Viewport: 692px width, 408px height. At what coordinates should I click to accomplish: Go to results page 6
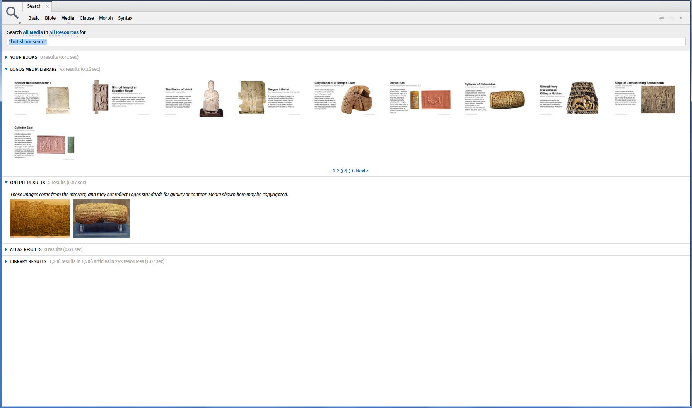tap(353, 171)
